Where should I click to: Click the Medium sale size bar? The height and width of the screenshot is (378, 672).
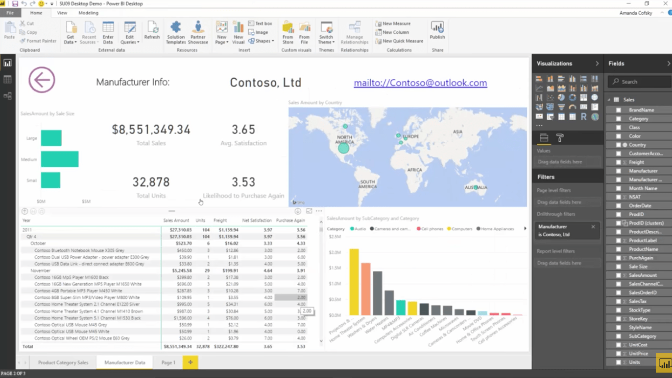point(60,159)
